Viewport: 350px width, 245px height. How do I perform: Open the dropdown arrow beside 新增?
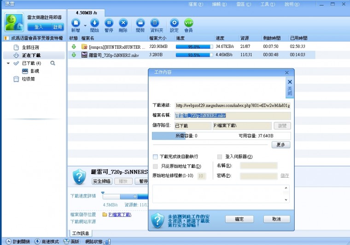click(x=85, y=25)
